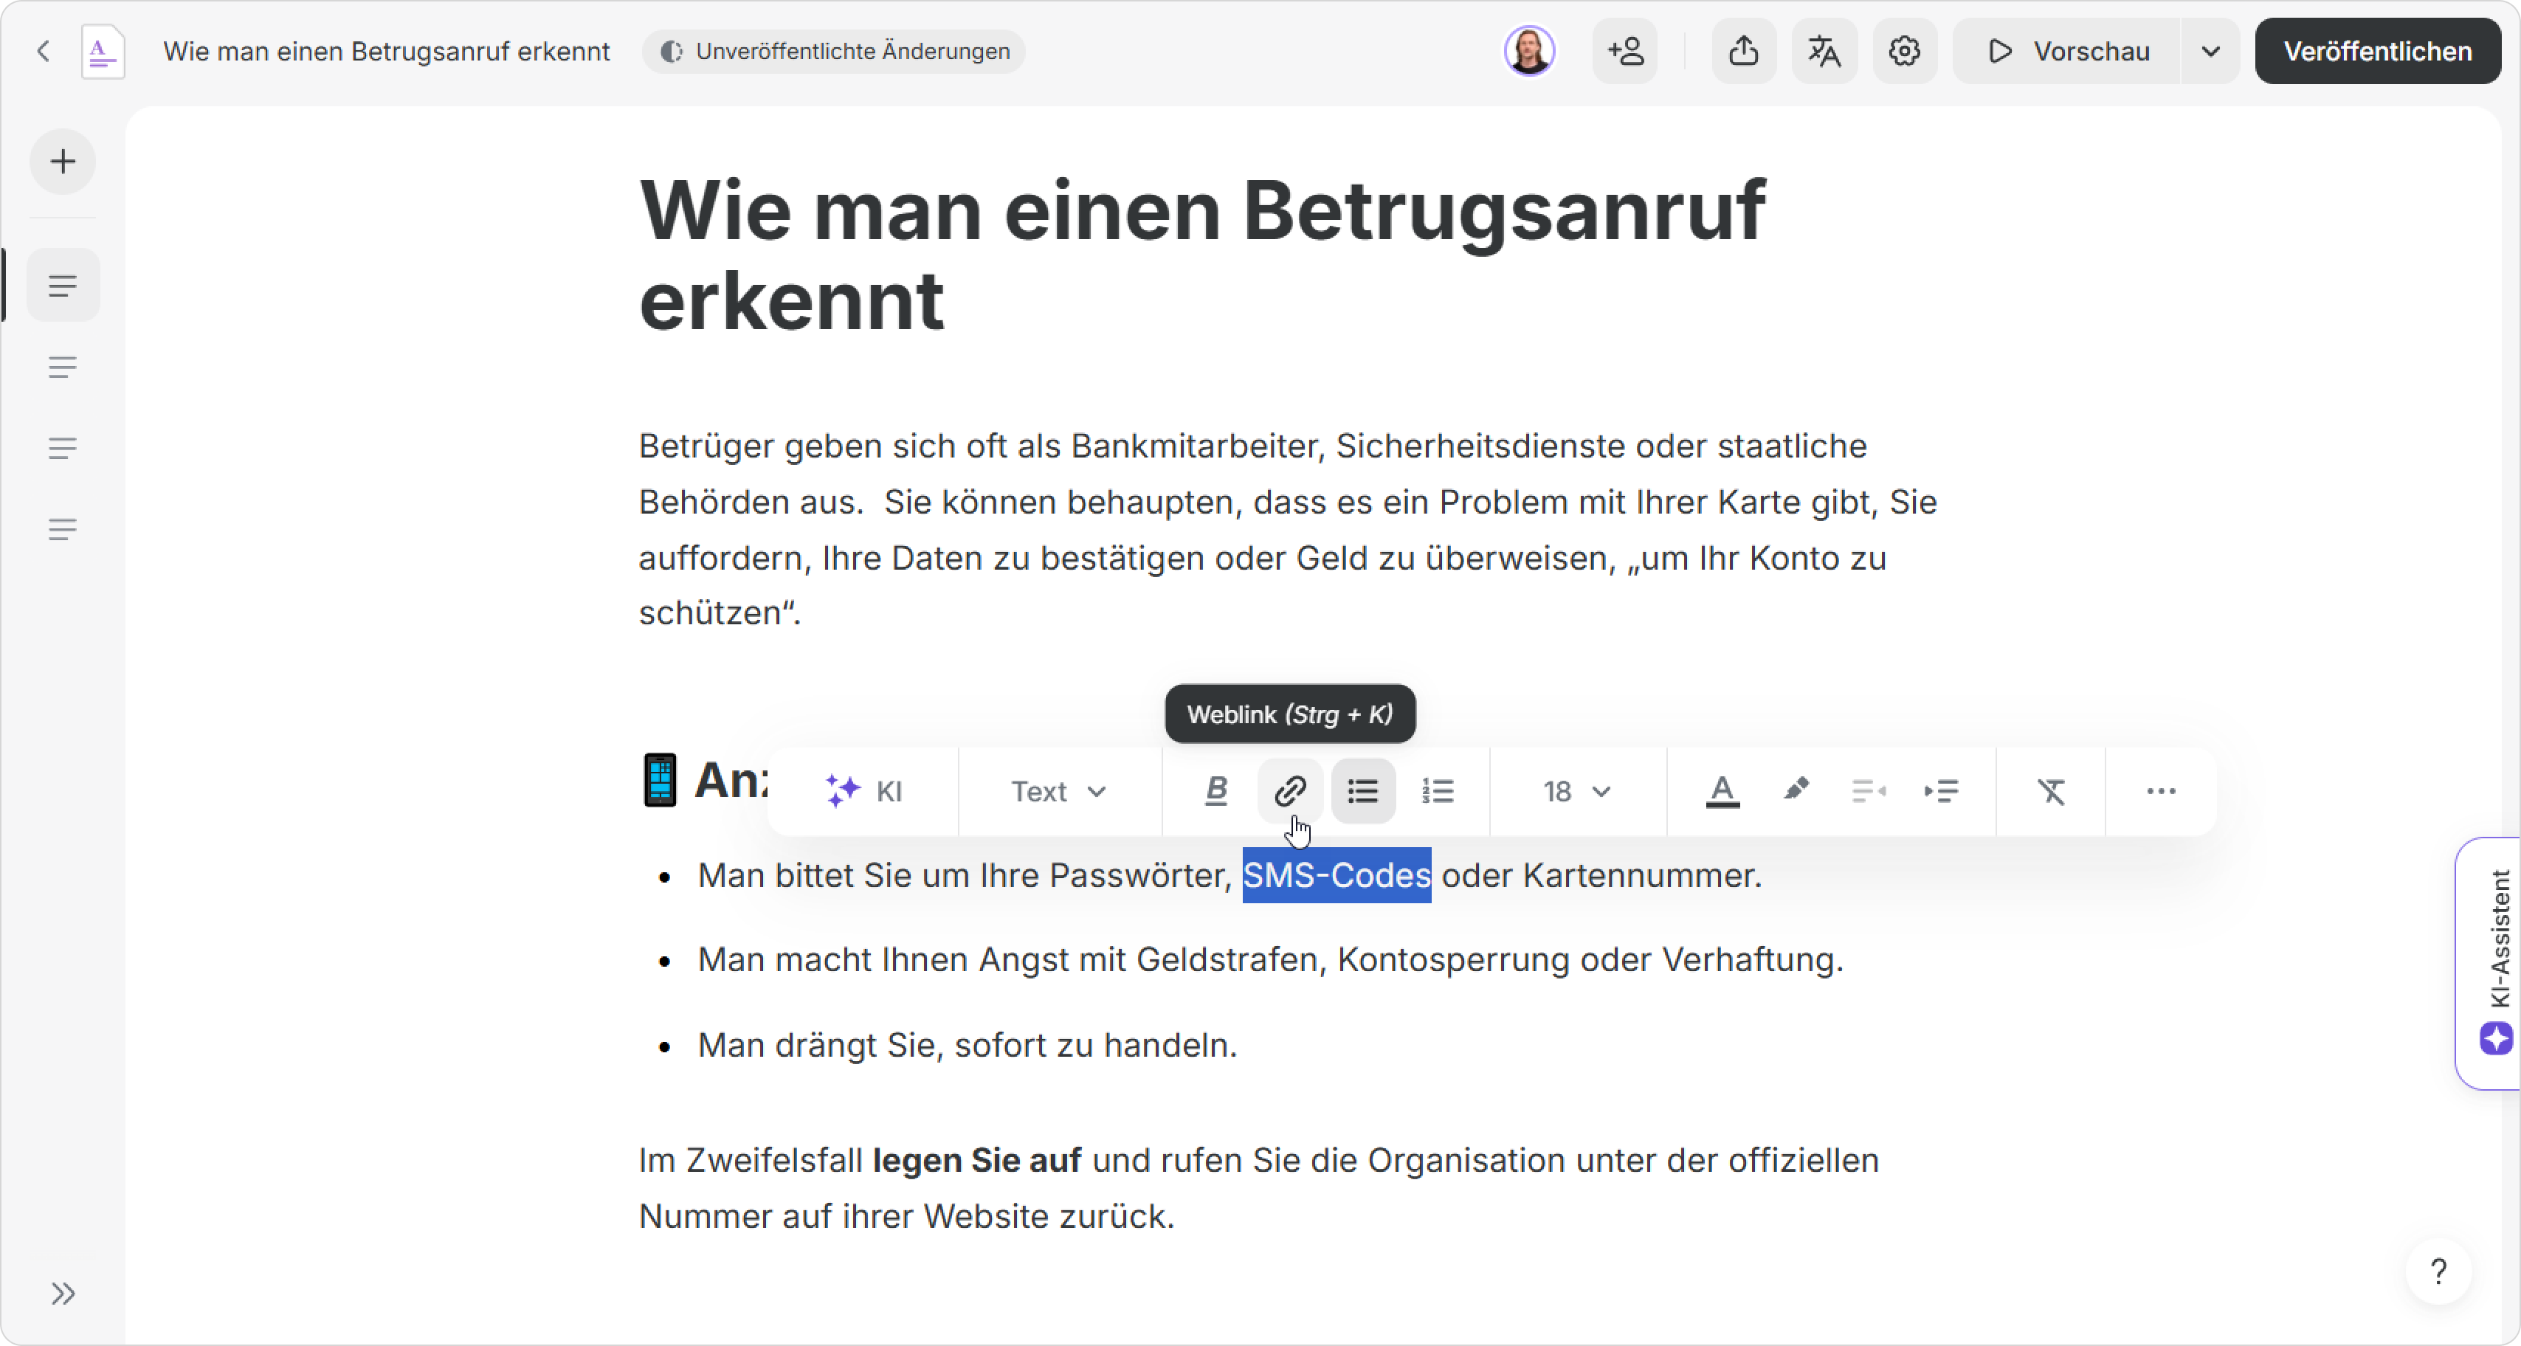Toggle bold formatting in floating toolbar
Image resolution: width=2521 pixels, height=1346 pixels.
pyautogui.click(x=1216, y=790)
